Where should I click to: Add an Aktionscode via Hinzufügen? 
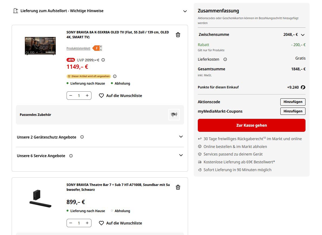click(x=293, y=102)
